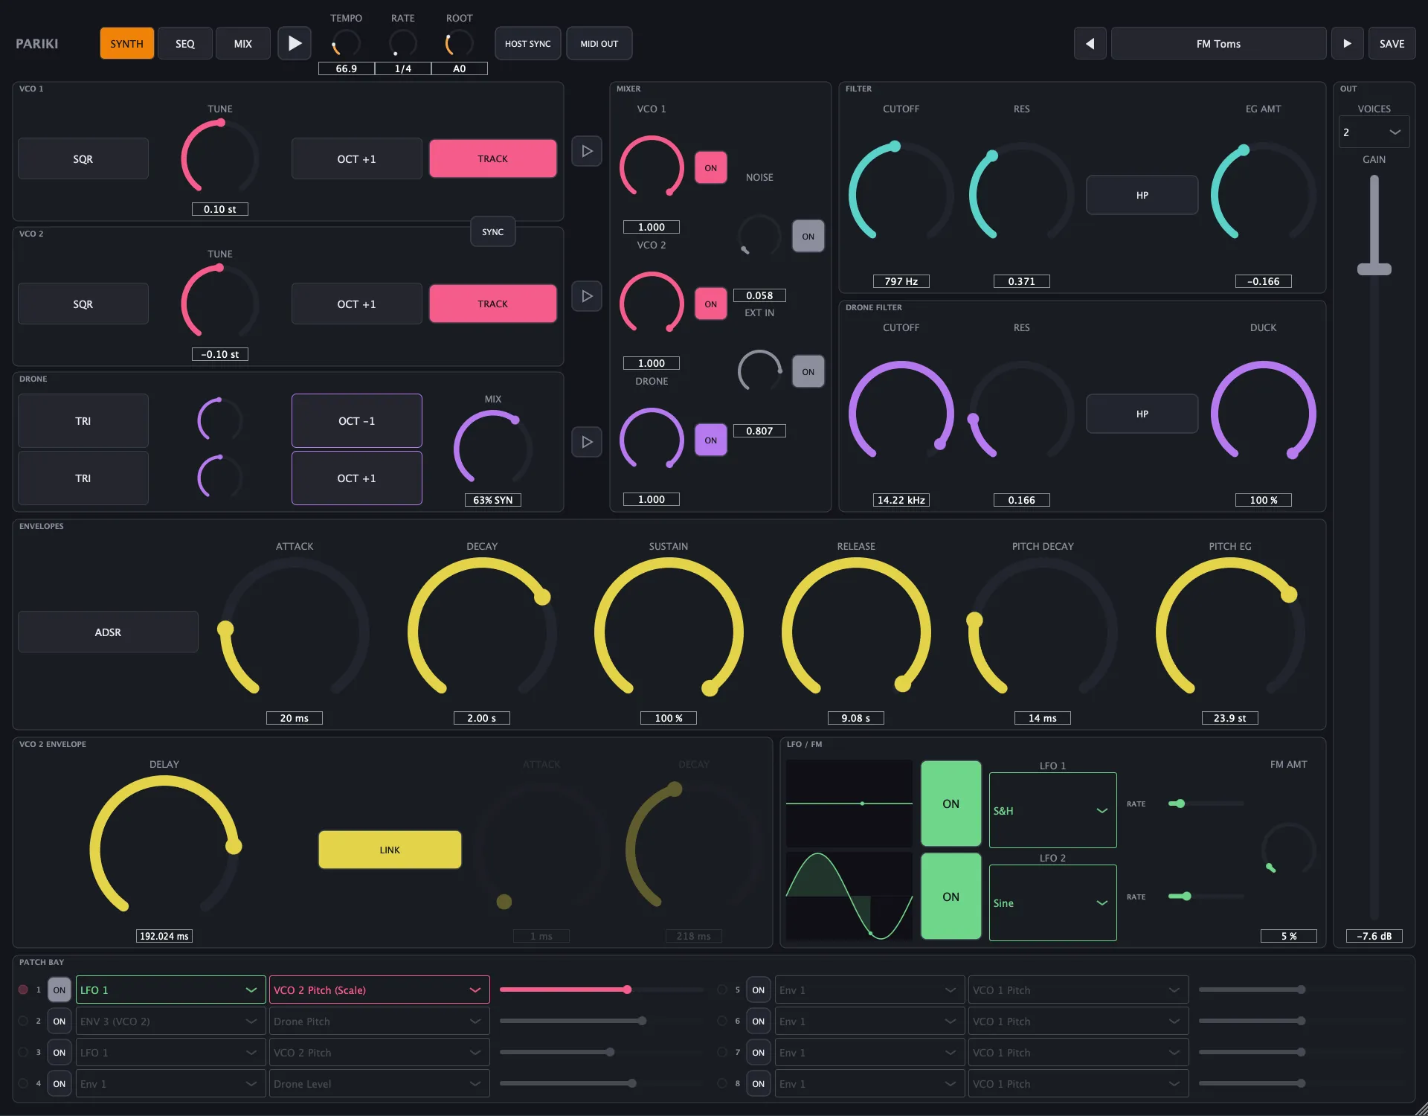Click the LFO 1 RATE slider
The height and width of the screenshot is (1116, 1428).
point(1206,804)
